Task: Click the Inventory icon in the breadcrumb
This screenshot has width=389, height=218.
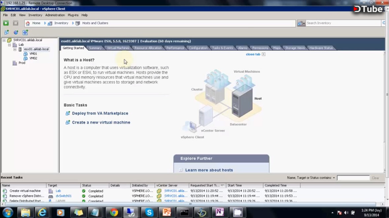Action: 50,23
